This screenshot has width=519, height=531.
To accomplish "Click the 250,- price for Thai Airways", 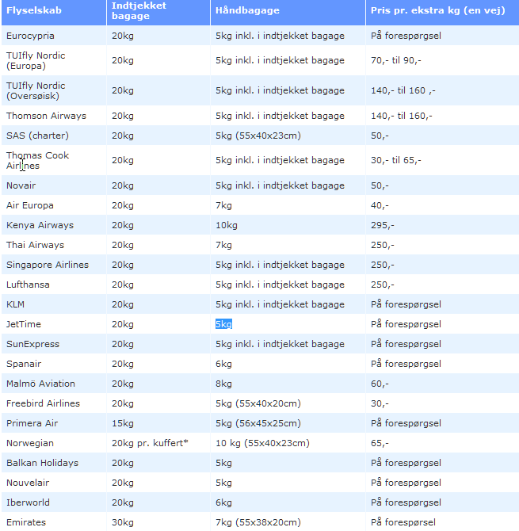I will click(x=382, y=245).
